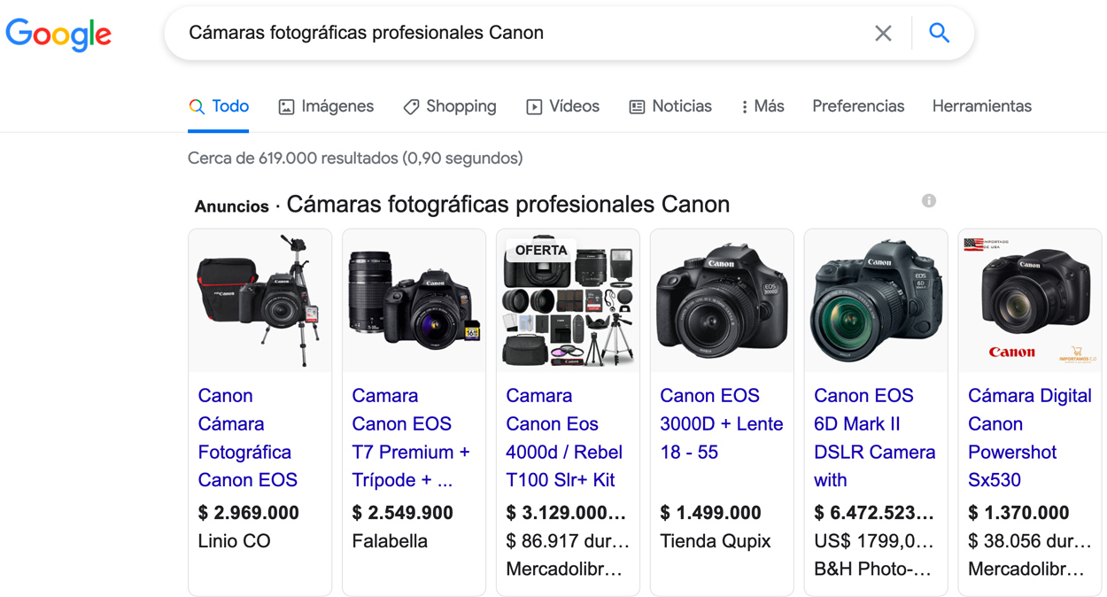Open link Canon EOS 3000D + Lente 18 - 55
The image size is (1107, 597).
[722, 423]
